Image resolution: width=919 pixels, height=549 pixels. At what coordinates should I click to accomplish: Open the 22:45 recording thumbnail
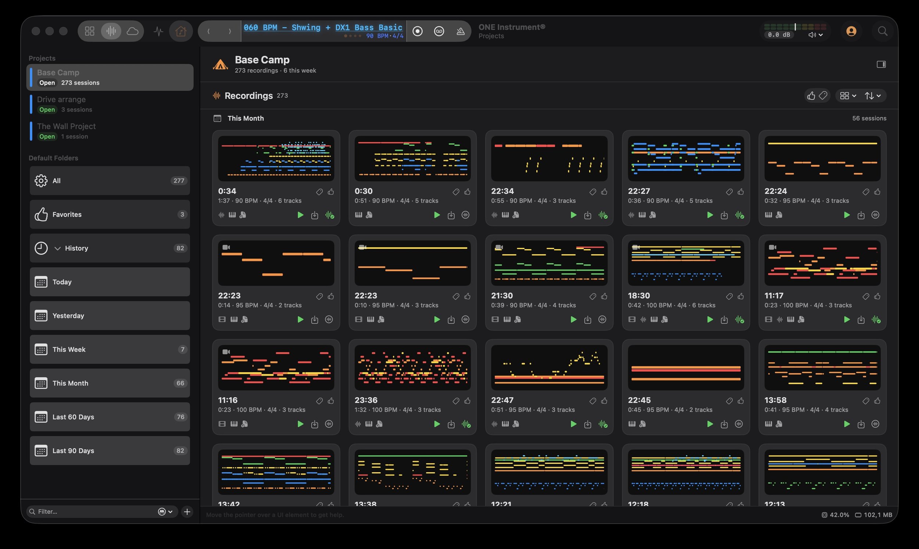[686, 367]
